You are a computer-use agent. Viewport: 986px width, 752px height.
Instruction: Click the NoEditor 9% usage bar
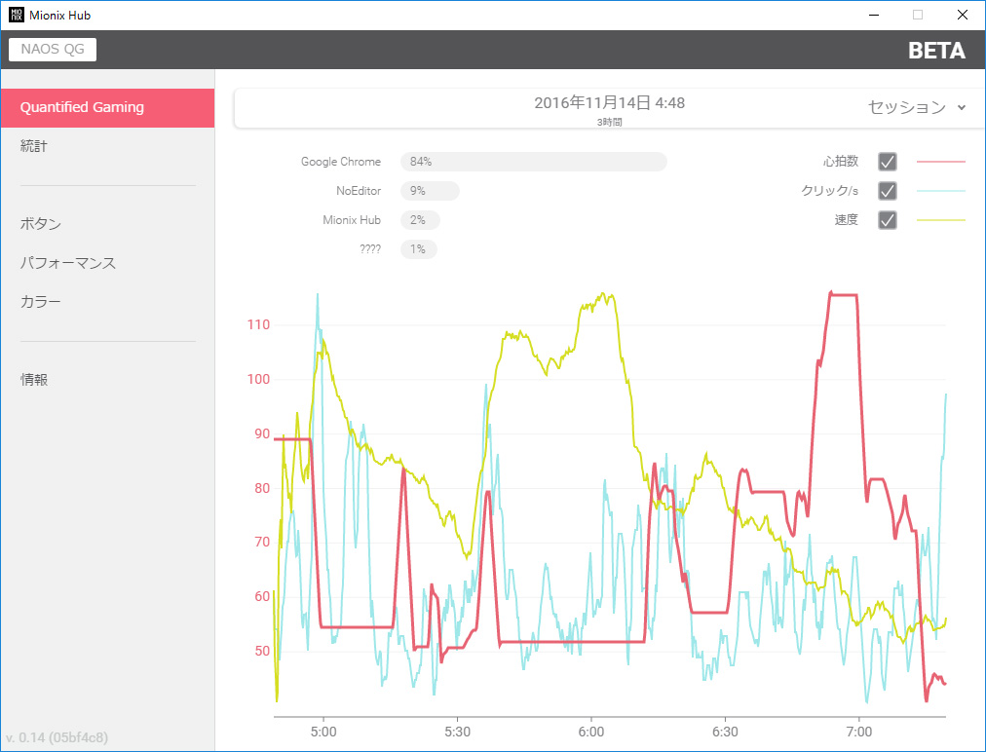point(430,191)
